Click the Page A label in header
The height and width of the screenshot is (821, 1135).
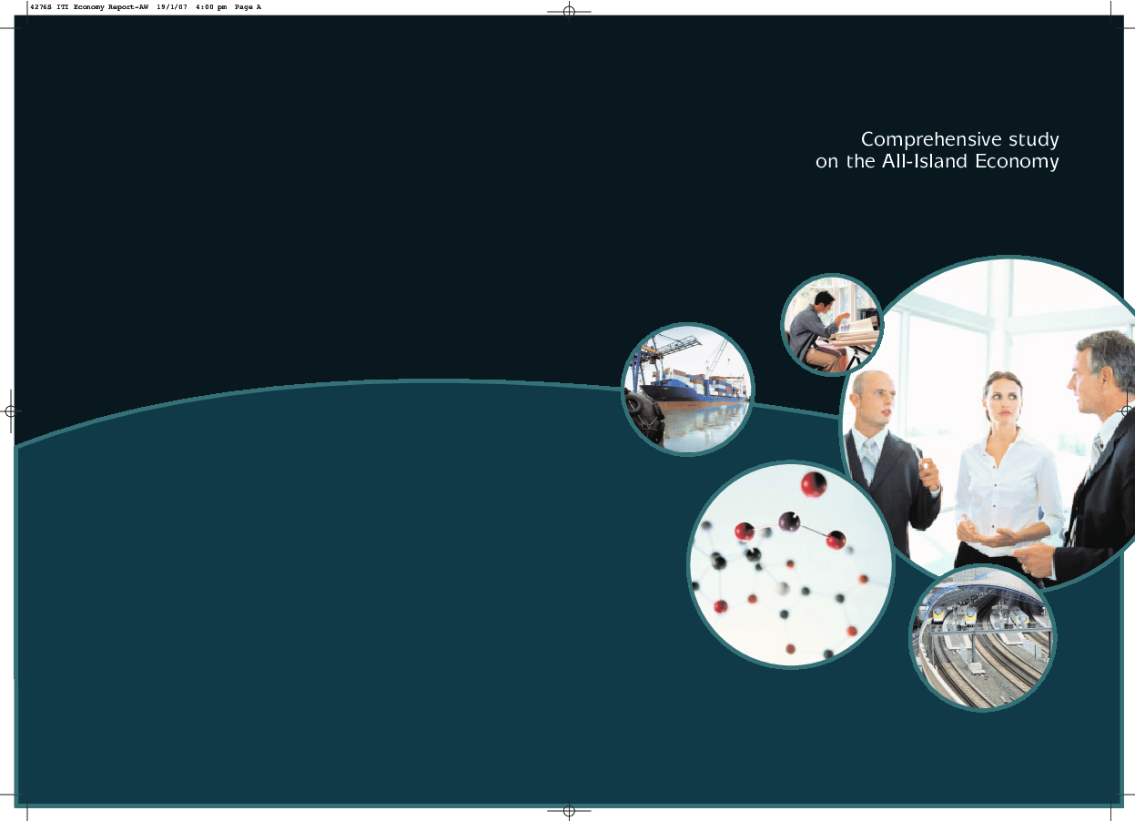(248, 7)
